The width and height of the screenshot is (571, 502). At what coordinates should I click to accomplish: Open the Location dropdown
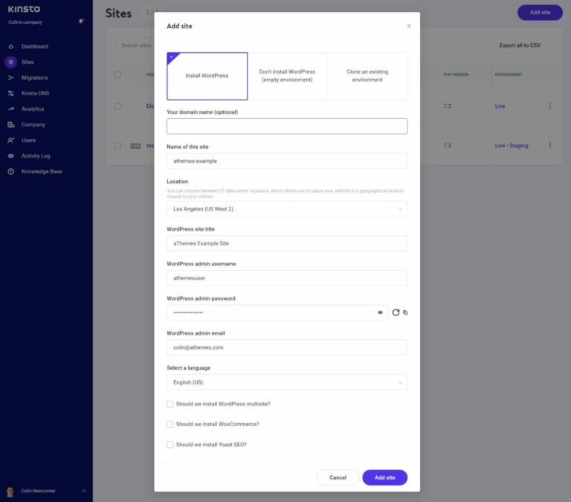coord(287,209)
